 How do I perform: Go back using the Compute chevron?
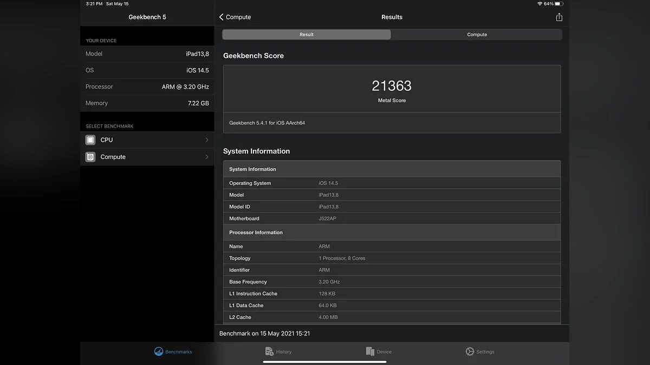click(222, 17)
